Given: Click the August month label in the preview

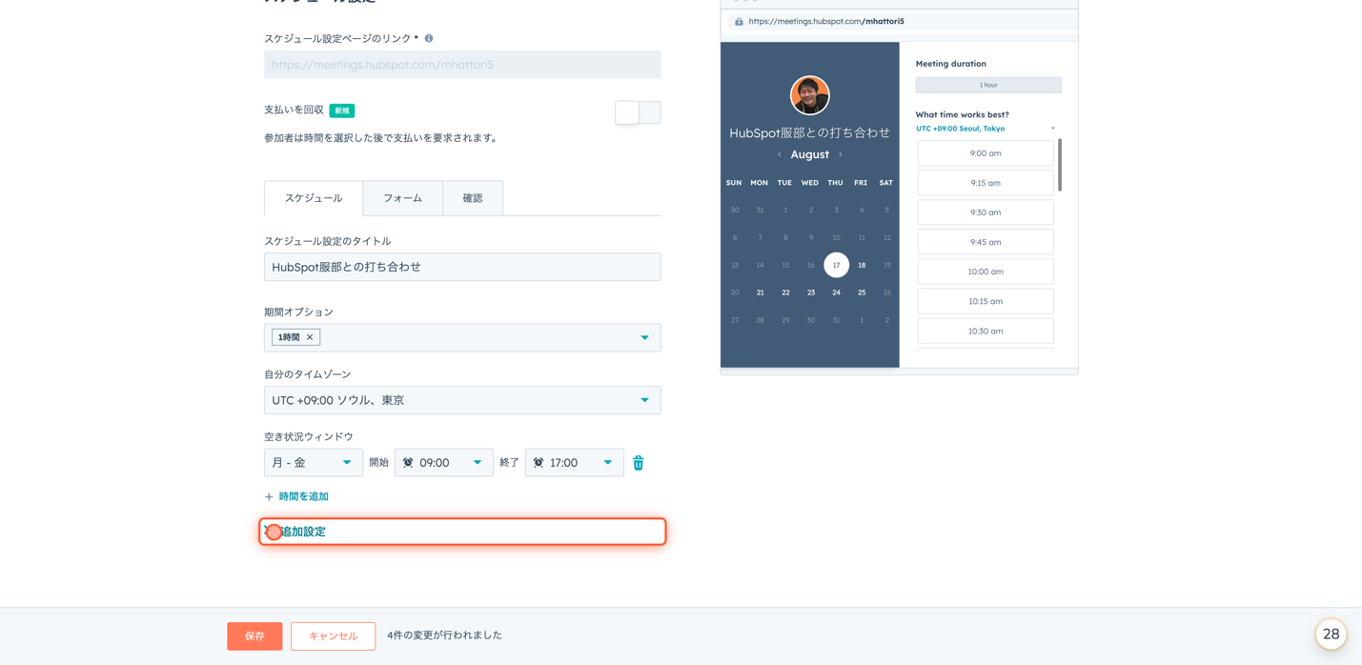Looking at the screenshot, I should click(809, 154).
